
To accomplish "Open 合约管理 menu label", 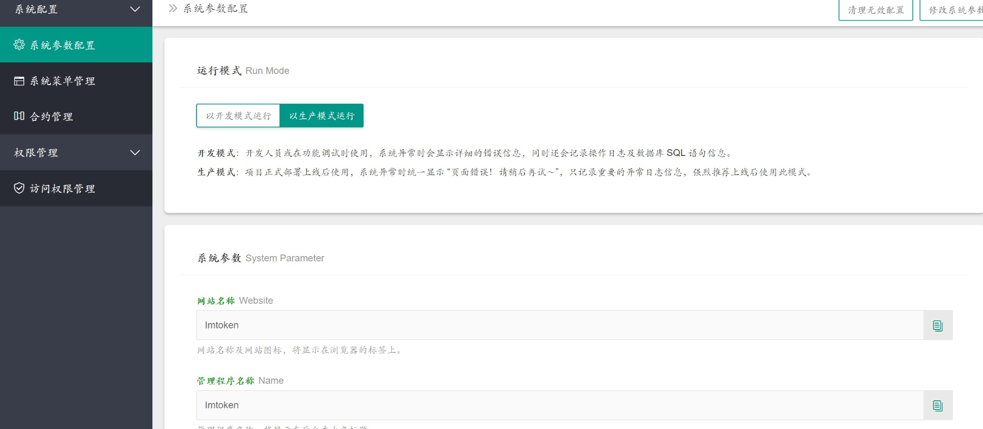I will (51, 117).
